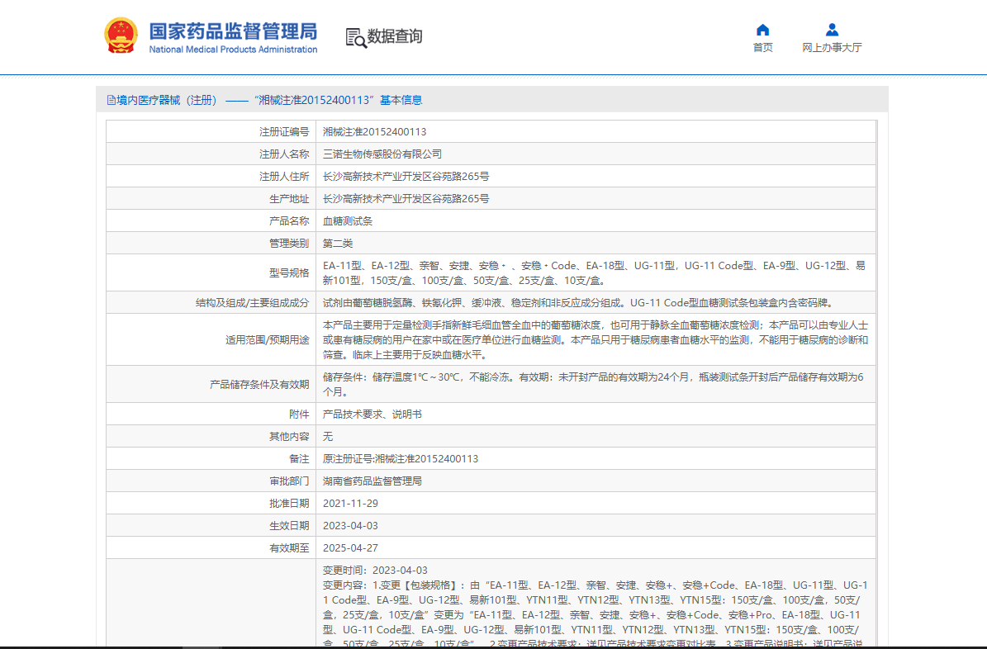Select the 产品储存条件及有效期 label
Image resolution: width=987 pixels, height=649 pixels.
coord(259,385)
